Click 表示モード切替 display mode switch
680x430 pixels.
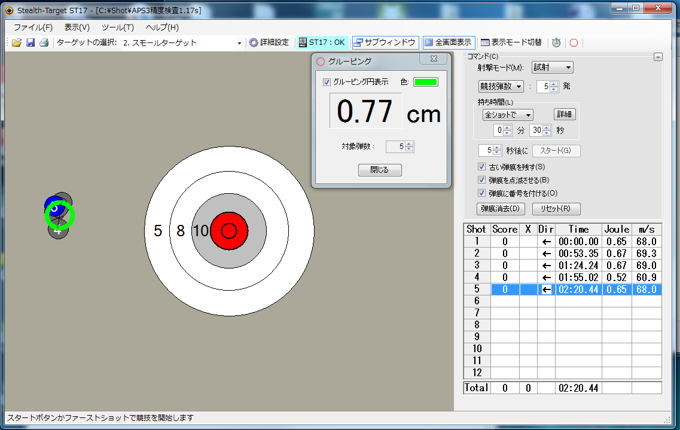tap(511, 42)
